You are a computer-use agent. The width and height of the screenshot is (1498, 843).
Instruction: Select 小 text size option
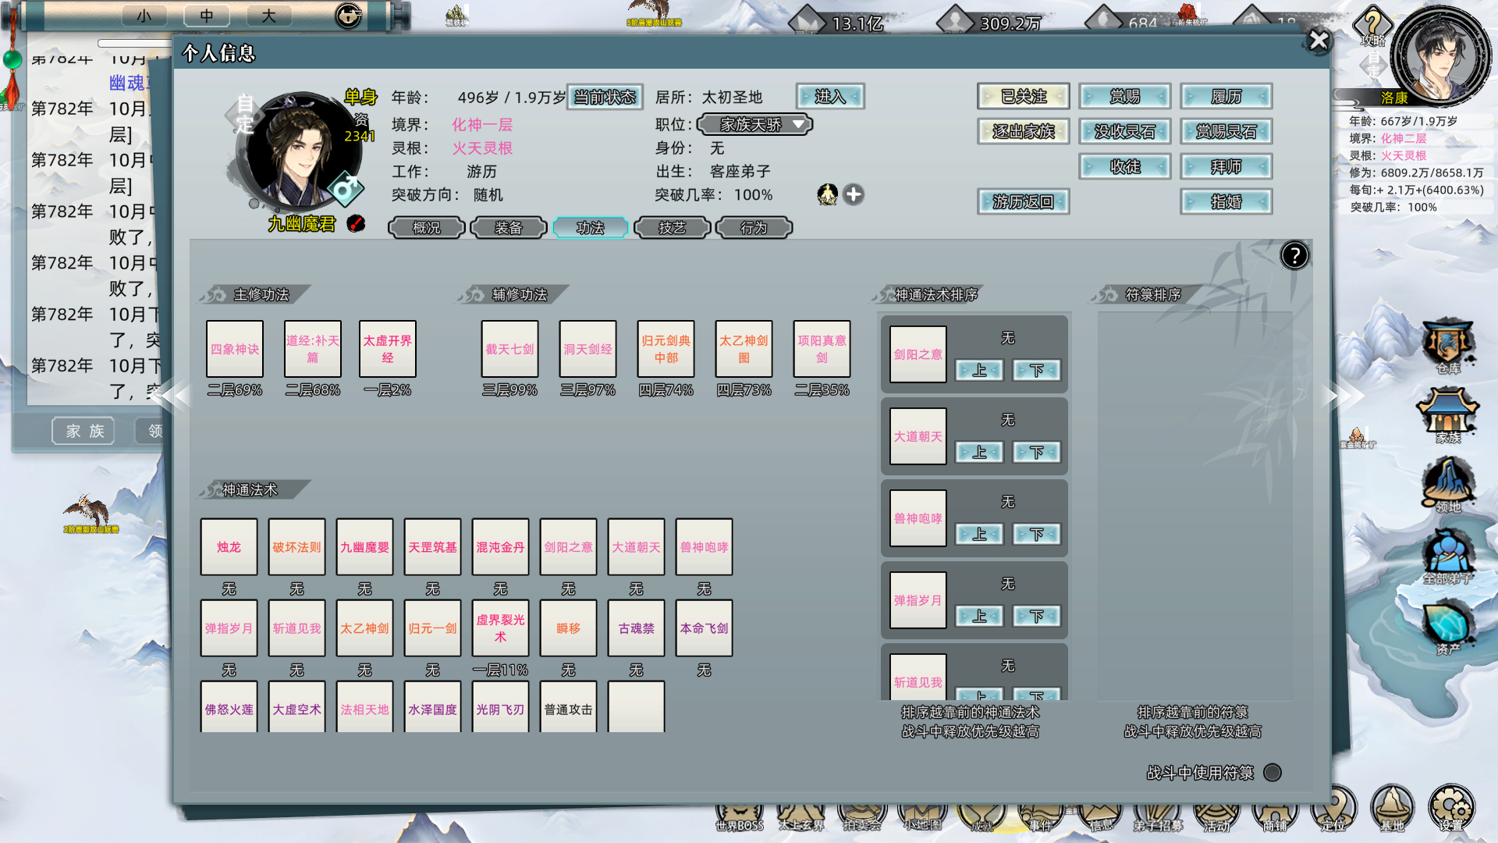coord(144,16)
